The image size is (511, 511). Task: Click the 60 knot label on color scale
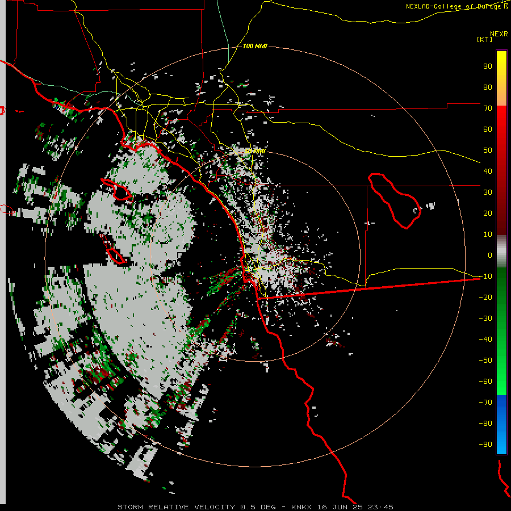tap(488, 129)
